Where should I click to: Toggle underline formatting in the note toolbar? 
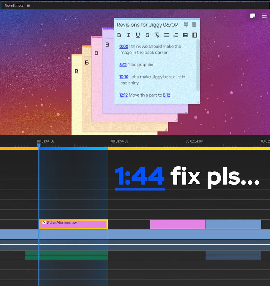(138, 35)
